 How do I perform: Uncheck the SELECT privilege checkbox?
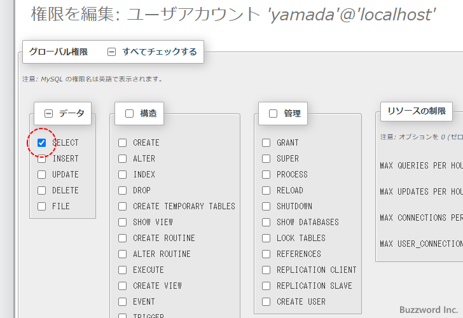point(42,143)
